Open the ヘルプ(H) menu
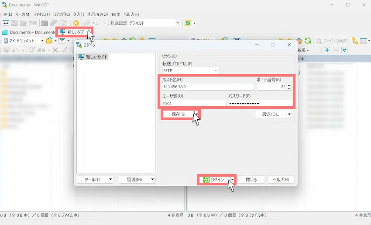Viewport: 371px width, 225px height. [x=131, y=14]
